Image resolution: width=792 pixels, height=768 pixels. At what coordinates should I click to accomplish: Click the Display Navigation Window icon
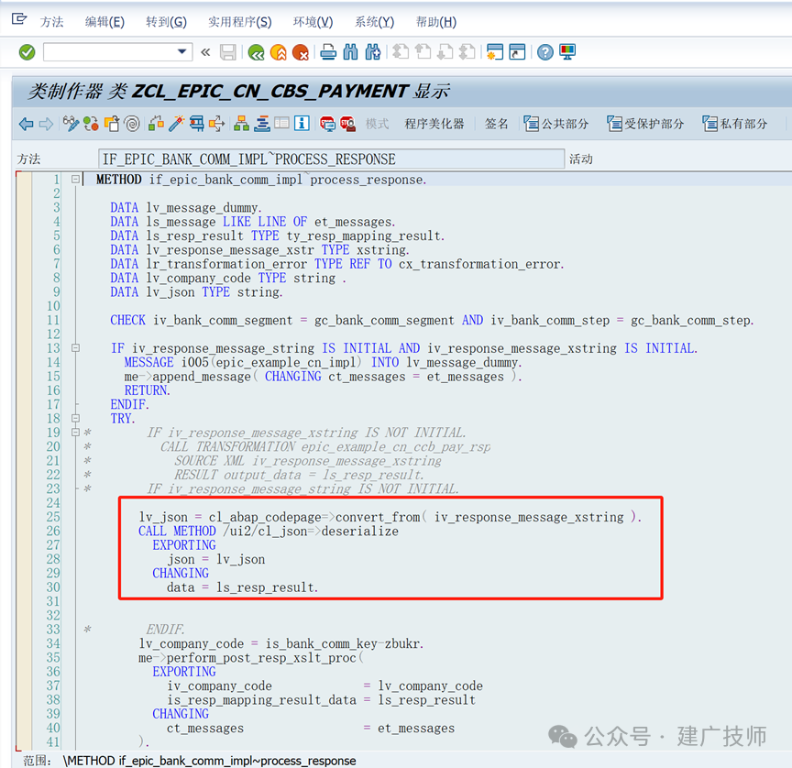262,123
